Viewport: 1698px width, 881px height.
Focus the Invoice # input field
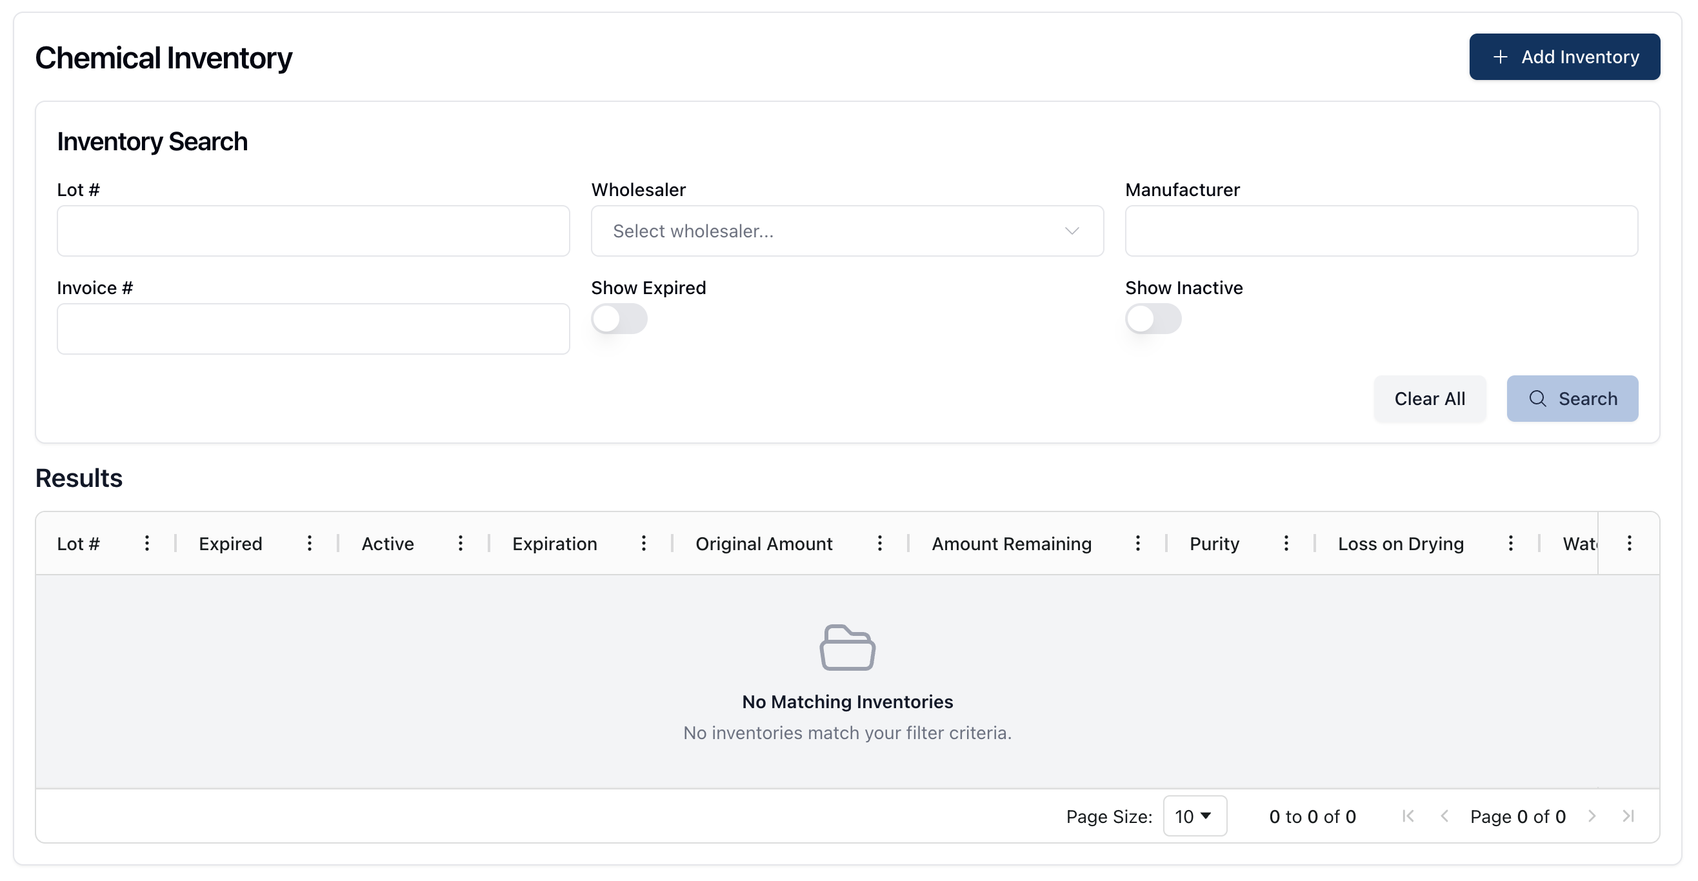point(313,329)
